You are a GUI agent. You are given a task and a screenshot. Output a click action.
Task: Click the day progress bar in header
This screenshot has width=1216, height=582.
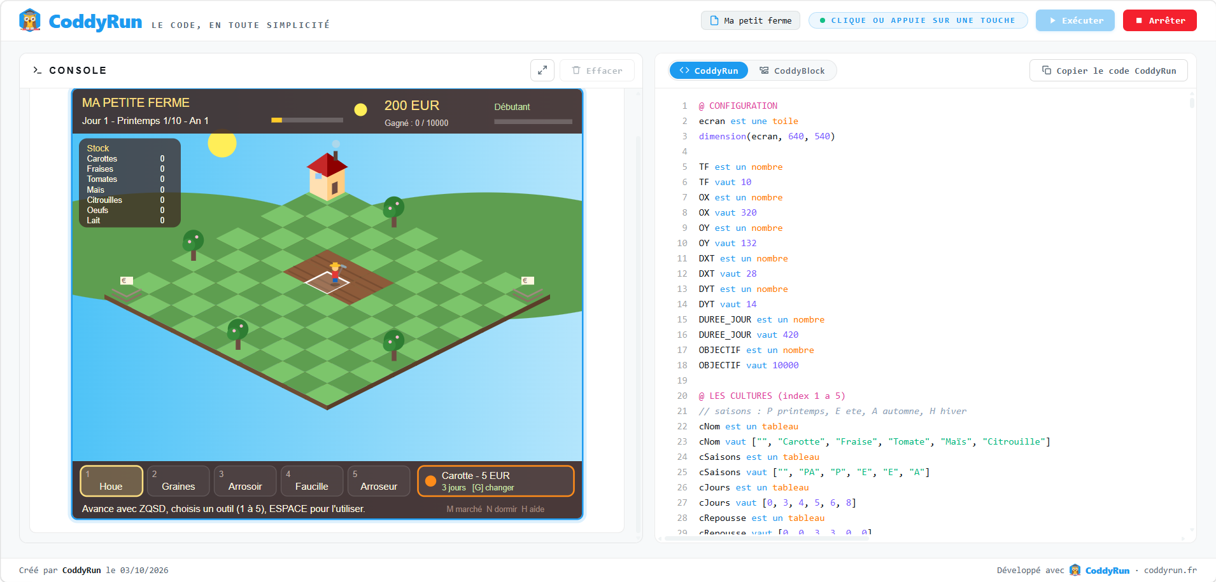(x=307, y=120)
